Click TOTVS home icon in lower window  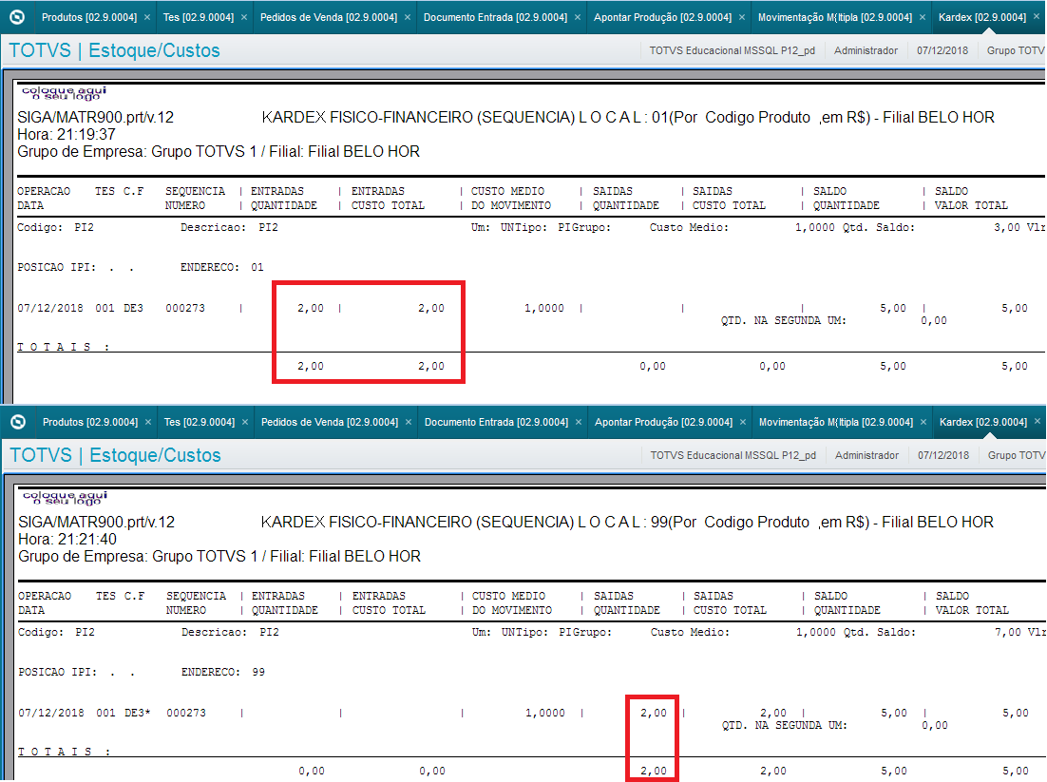tap(18, 421)
